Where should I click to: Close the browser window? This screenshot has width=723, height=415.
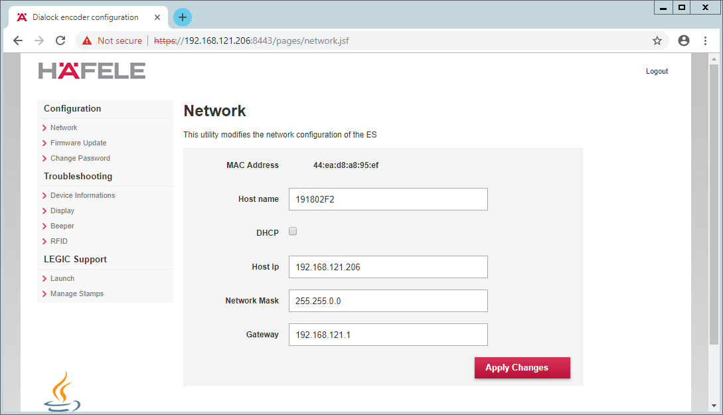[x=706, y=7]
